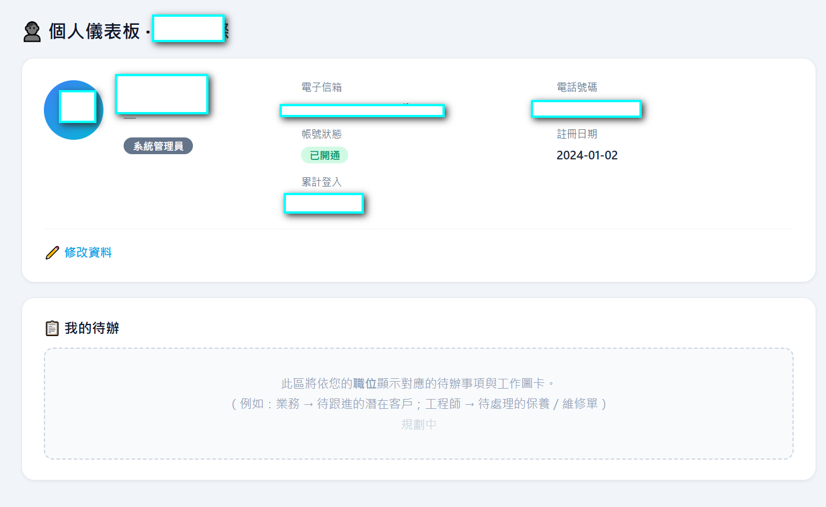826x507 pixels.
Task: Click the line starting with 此區將依您的職位
Action: [x=419, y=383]
